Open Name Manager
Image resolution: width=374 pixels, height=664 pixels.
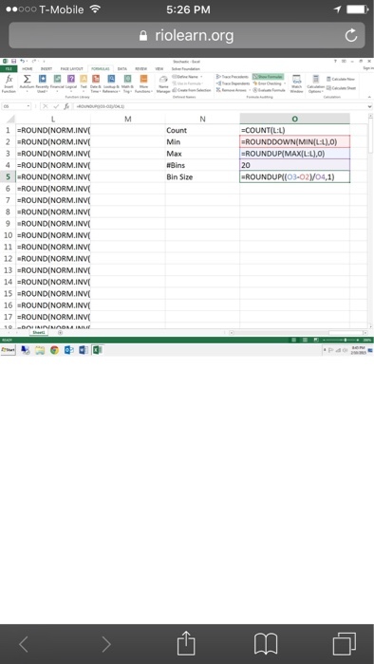click(163, 83)
